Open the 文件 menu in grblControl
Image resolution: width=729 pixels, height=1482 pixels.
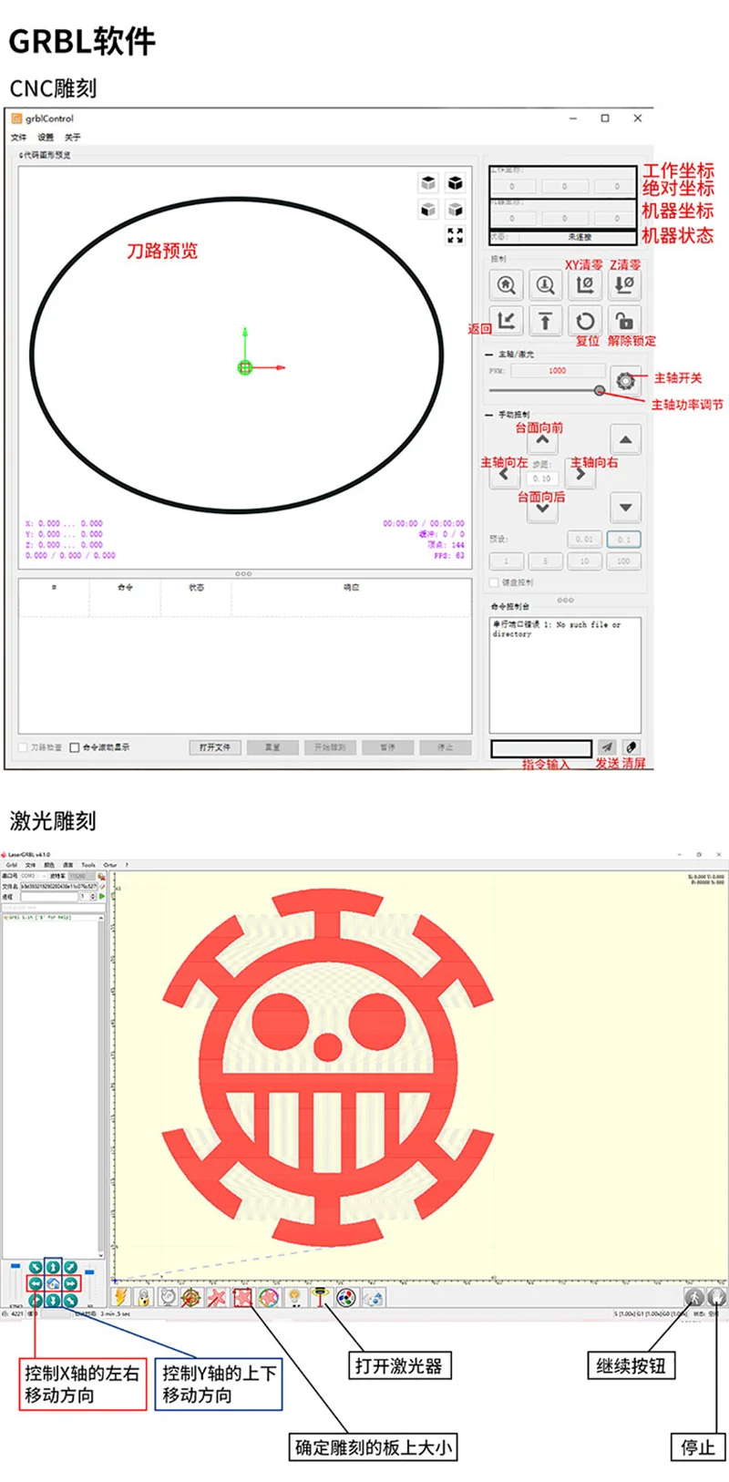tap(18, 138)
